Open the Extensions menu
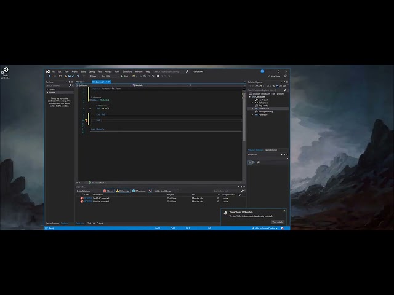This screenshot has height=295, width=394. coord(127,71)
